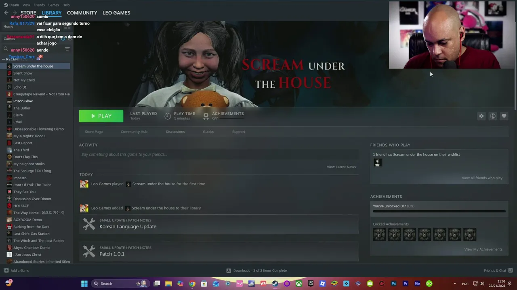The width and height of the screenshot is (517, 290).
Task: Open Google Chrome from the taskbar
Action: pos(192,284)
